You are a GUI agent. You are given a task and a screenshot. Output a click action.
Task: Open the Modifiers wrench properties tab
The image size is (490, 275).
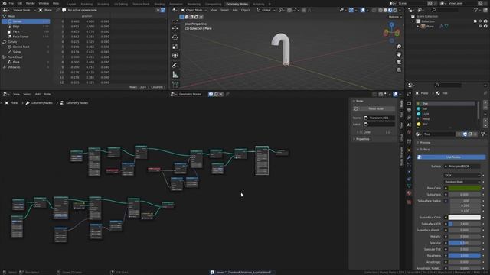click(x=409, y=157)
